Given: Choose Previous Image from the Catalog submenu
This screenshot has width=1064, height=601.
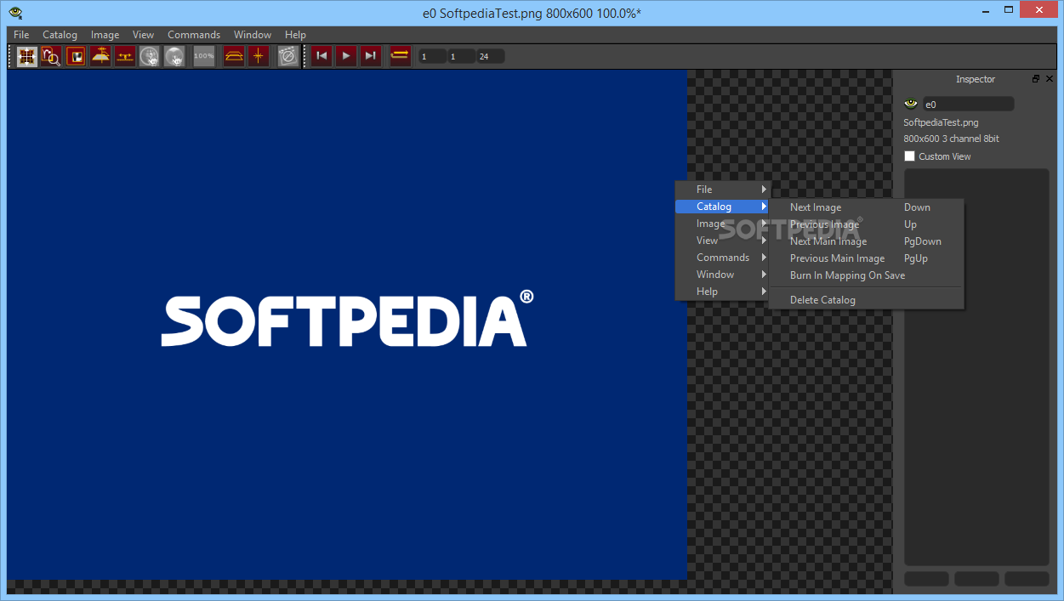Looking at the screenshot, I should pos(866,224).
